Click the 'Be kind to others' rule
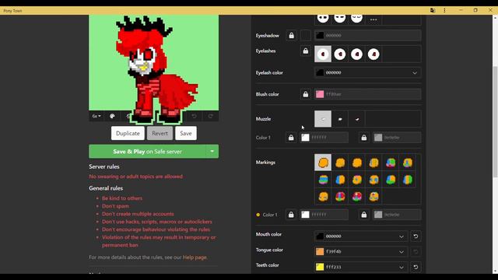 [x=122, y=198]
